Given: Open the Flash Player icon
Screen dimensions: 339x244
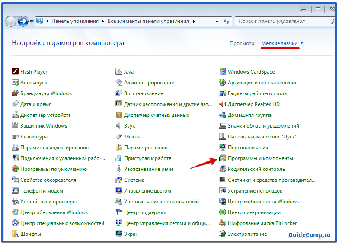Looking at the screenshot, I should pyautogui.click(x=15, y=71).
